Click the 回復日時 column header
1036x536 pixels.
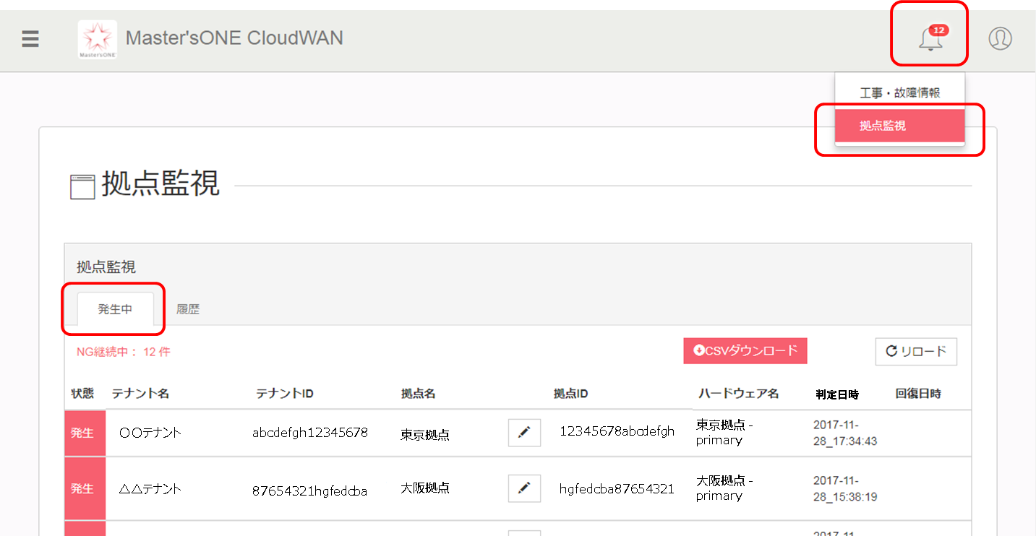[x=918, y=394]
